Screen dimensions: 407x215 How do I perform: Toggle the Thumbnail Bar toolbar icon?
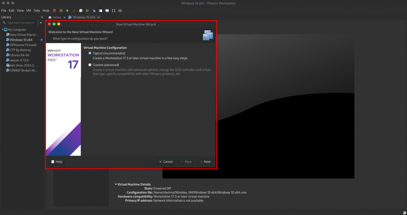[107, 11]
